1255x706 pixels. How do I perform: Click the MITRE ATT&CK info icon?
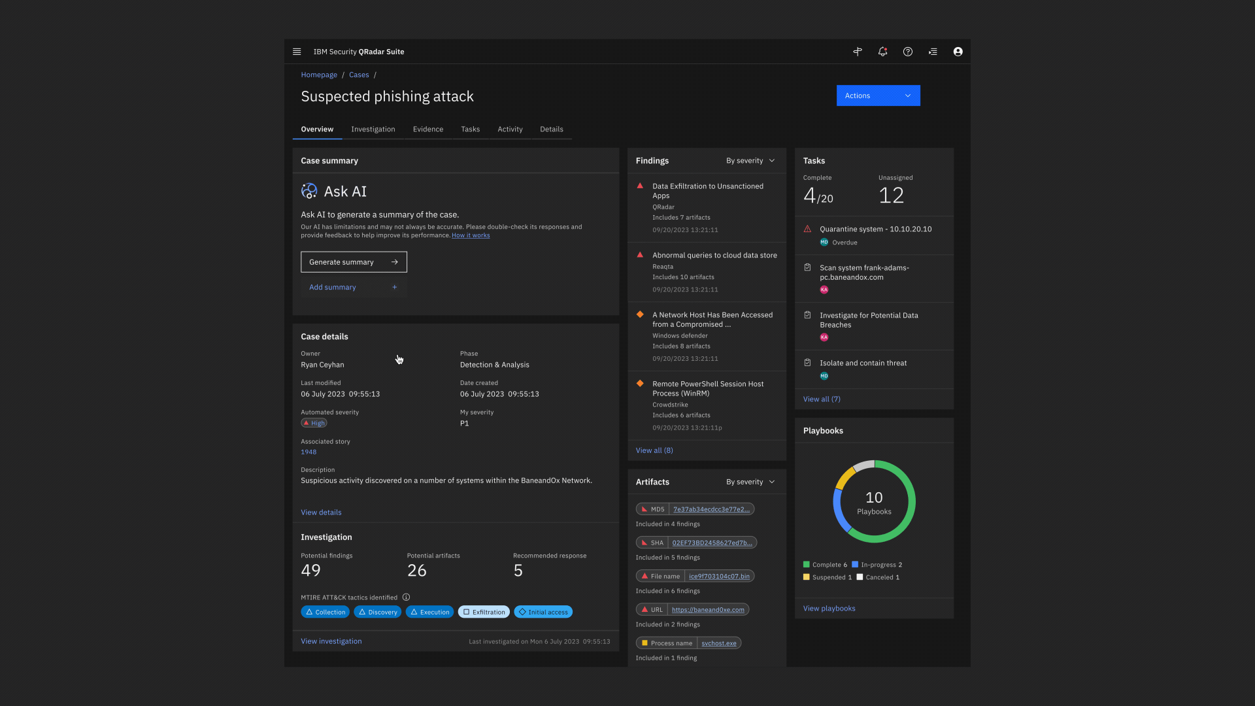[406, 597]
